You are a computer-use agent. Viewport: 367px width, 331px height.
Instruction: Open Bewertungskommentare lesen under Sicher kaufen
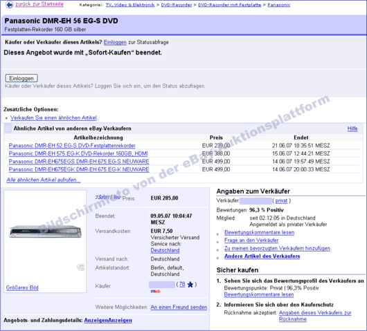259,294
